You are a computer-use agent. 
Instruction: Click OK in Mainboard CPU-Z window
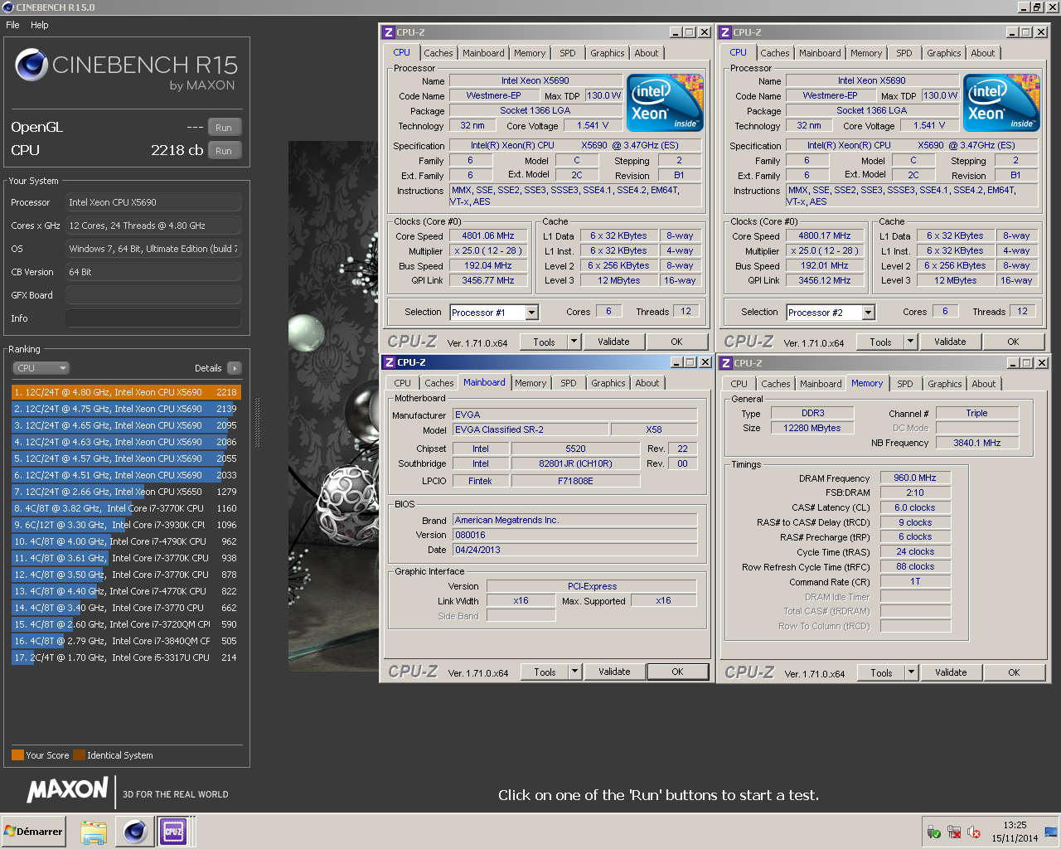pyautogui.click(x=678, y=672)
